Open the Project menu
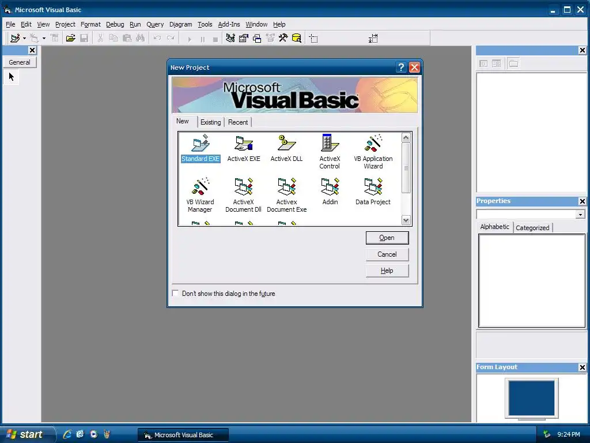Image resolution: width=590 pixels, height=443 pixels. [65, 24]
